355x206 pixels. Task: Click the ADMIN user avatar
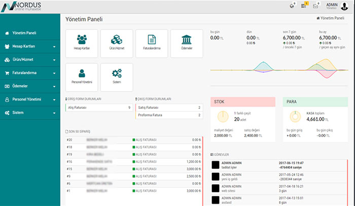[x=344, y=6]
